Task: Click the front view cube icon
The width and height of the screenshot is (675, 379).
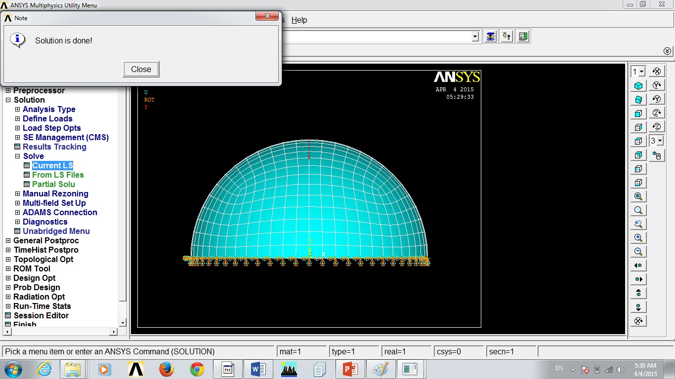Action: [638, 114]
